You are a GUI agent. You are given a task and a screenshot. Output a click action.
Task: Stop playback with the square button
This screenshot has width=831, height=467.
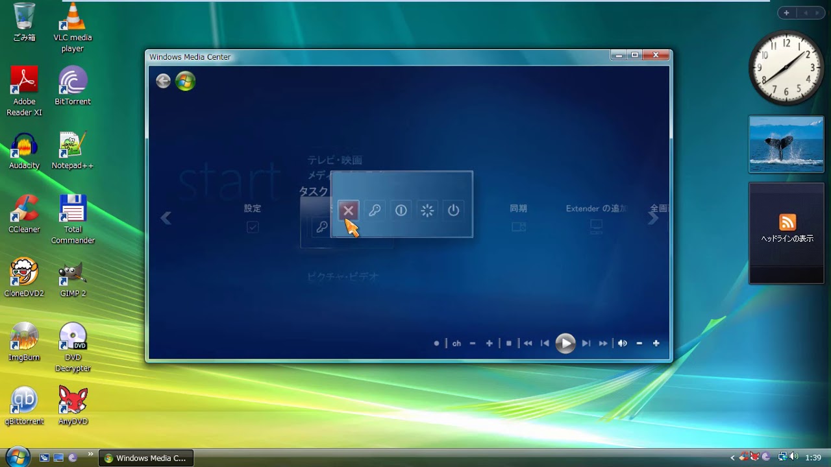509,343
